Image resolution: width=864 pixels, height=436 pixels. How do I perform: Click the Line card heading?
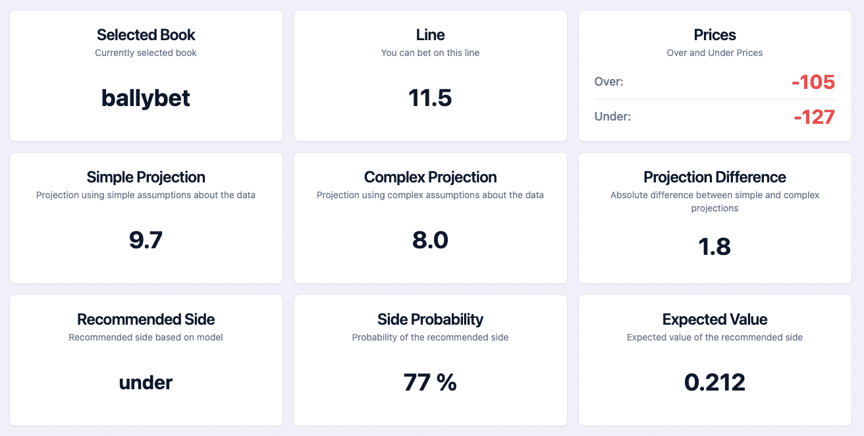pos(430,34)
